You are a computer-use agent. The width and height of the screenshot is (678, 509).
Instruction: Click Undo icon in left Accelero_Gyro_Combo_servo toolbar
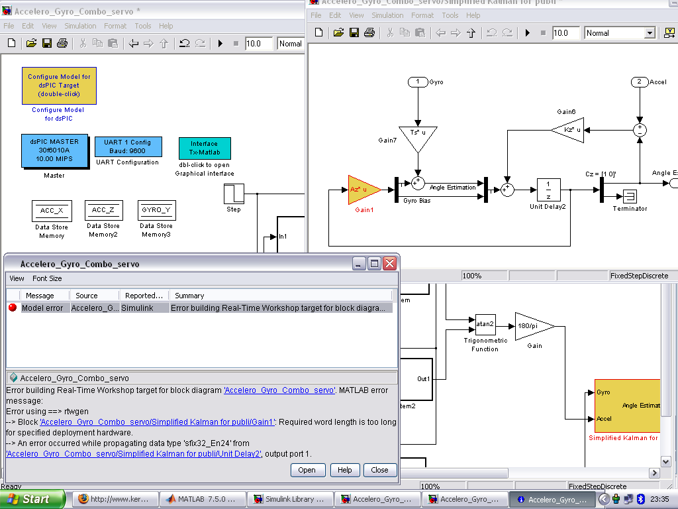[x=185, y=43]
